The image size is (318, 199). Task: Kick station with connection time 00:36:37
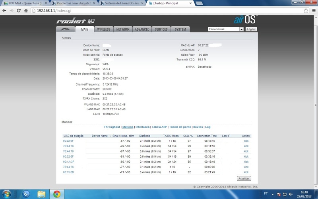(x=246, y=151)
